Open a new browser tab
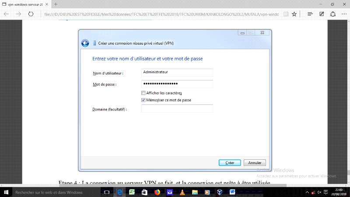The width and height of the screenshot is (350, 197). pos(56,4)
